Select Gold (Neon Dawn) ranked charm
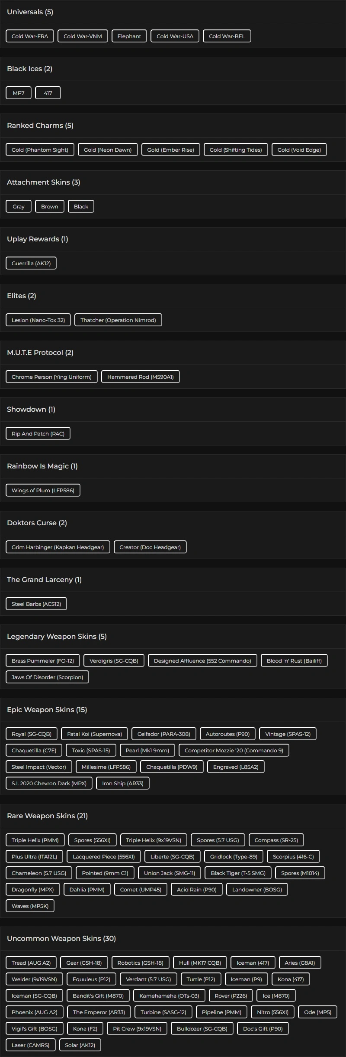 pos(108,150)
